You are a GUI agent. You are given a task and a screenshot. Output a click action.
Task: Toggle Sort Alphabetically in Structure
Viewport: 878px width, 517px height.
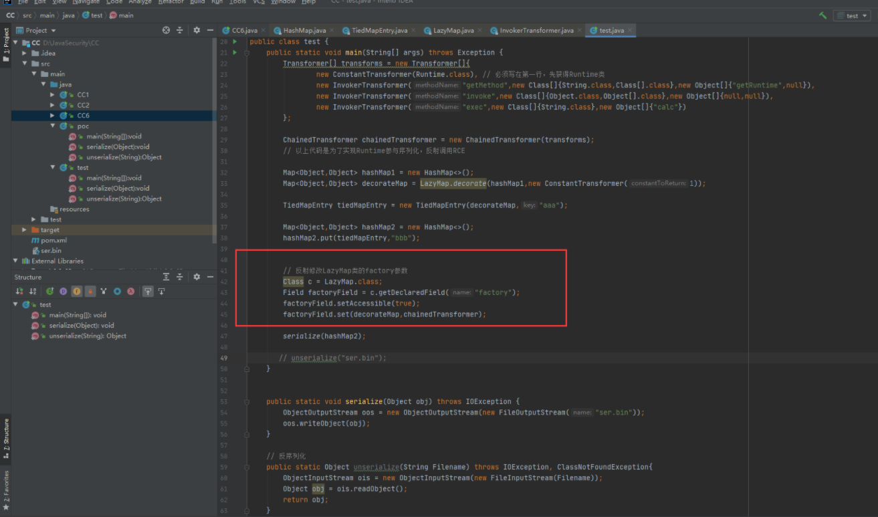(x=33, y=291)
